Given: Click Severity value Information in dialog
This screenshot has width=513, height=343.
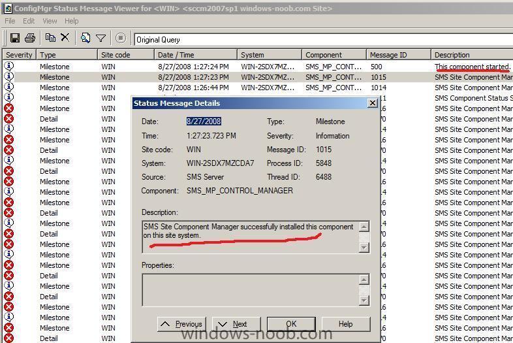Looking at the screenshot, I should pyautogui.click(x=332, y=136).
